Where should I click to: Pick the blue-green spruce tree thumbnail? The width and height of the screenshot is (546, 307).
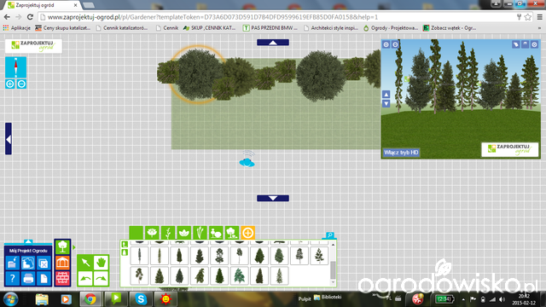(240, 276)
